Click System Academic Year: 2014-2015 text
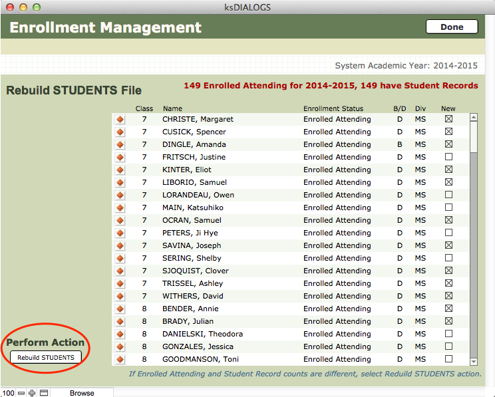This screenshot has height=397, width=495. [x=406, y=66]
